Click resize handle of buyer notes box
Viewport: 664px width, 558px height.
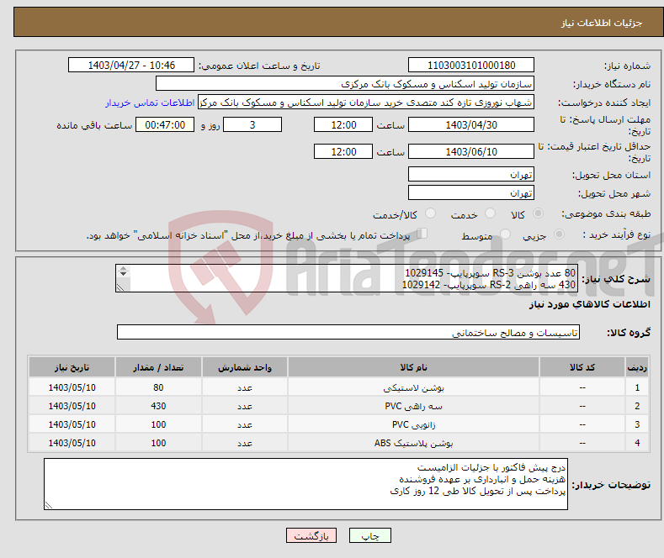pos(49,505)
